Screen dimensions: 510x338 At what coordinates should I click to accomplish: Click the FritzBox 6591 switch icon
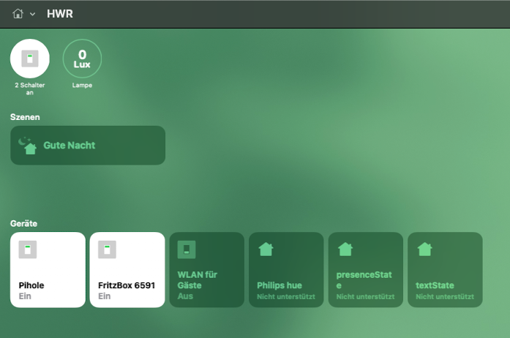pyautogui.click(x=107, y=249)
